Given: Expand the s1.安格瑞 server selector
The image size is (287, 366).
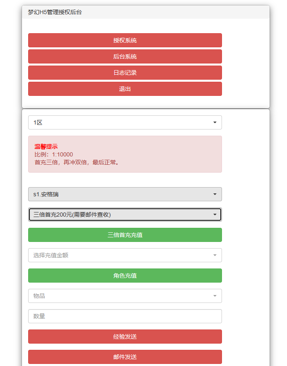Looking at the screenshot, I should (125, 194).
